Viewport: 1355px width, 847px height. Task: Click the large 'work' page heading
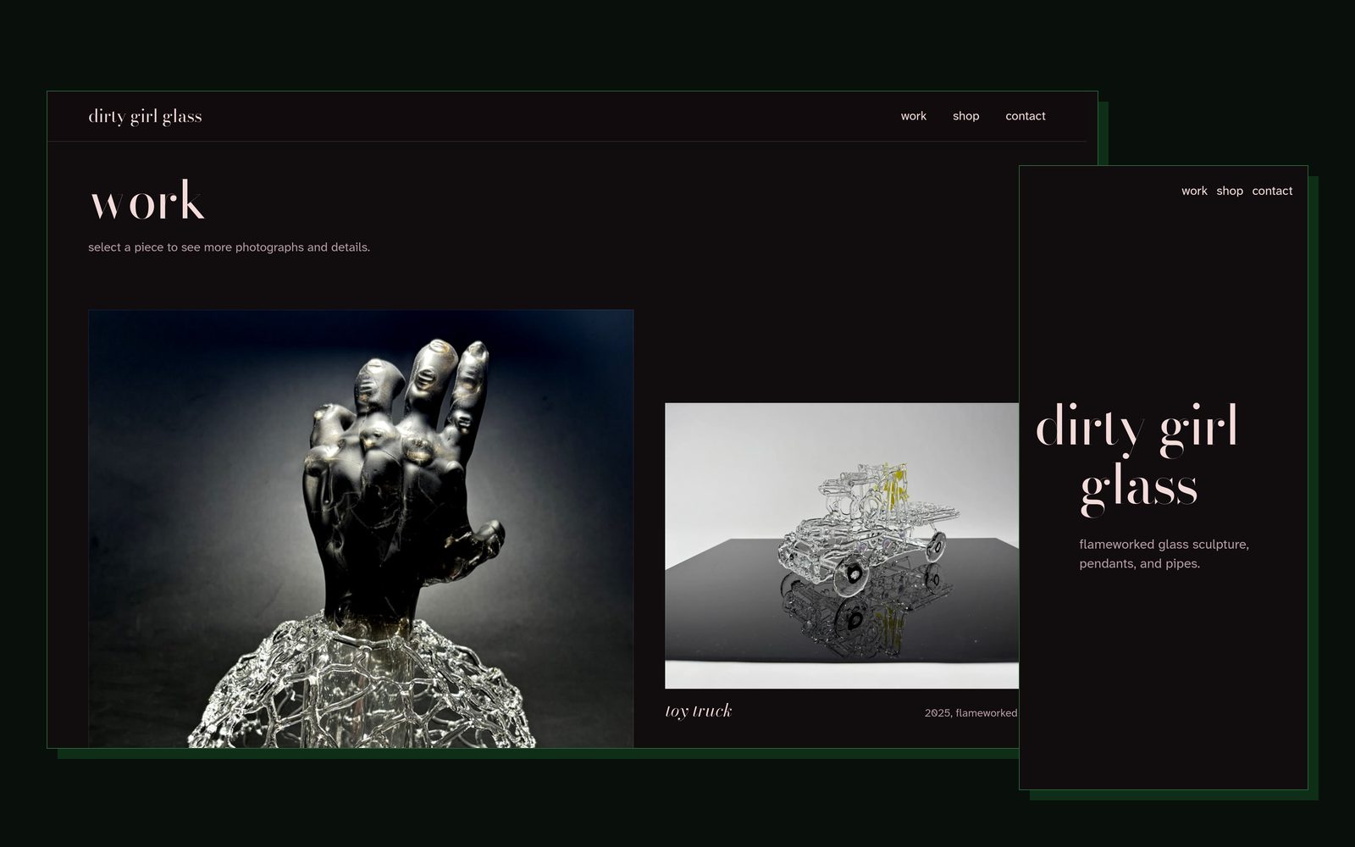tap(147, 202)
